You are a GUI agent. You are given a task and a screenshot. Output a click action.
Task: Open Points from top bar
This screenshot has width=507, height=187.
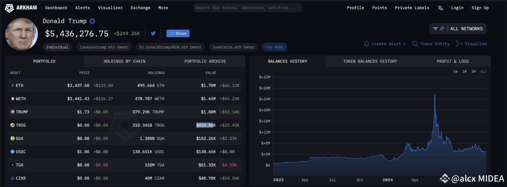[x=379, y=8]
